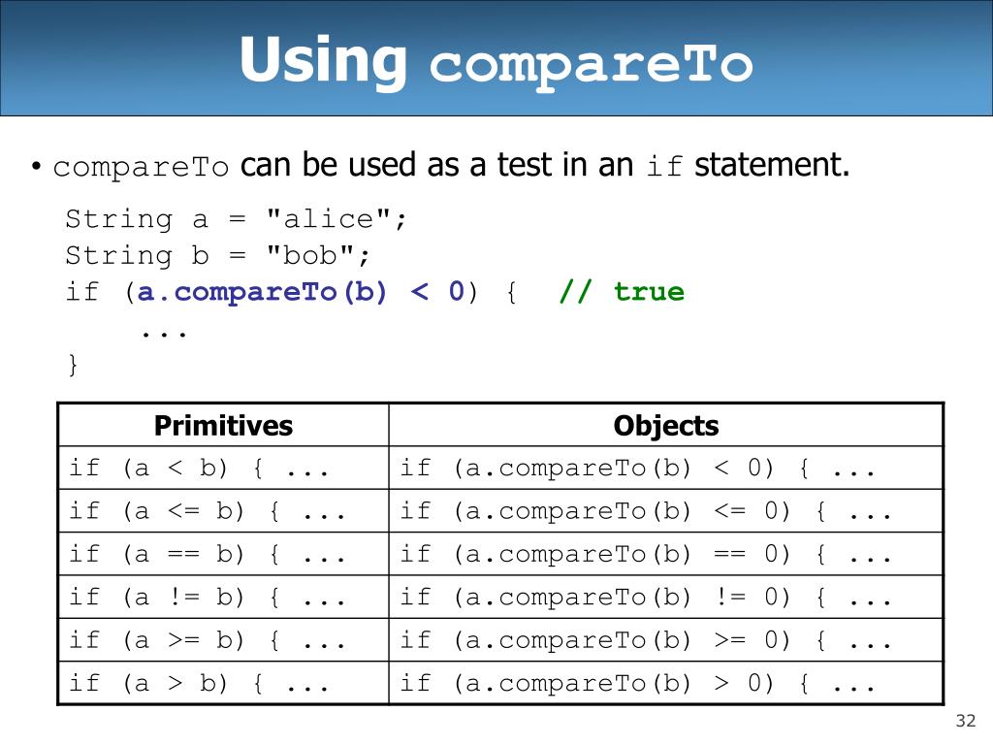Viewport: 993px width, 745px height.
Task: Click the cell a.compareTo(b) != 0
Action: pyautogui.click(x=666, y=598)
